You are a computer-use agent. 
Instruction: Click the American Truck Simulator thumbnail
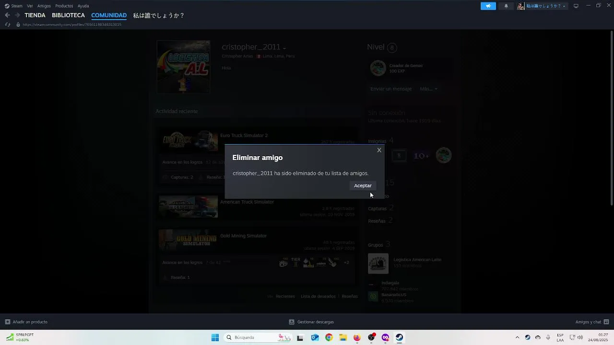pyautogui.click(x=188, y=207)
